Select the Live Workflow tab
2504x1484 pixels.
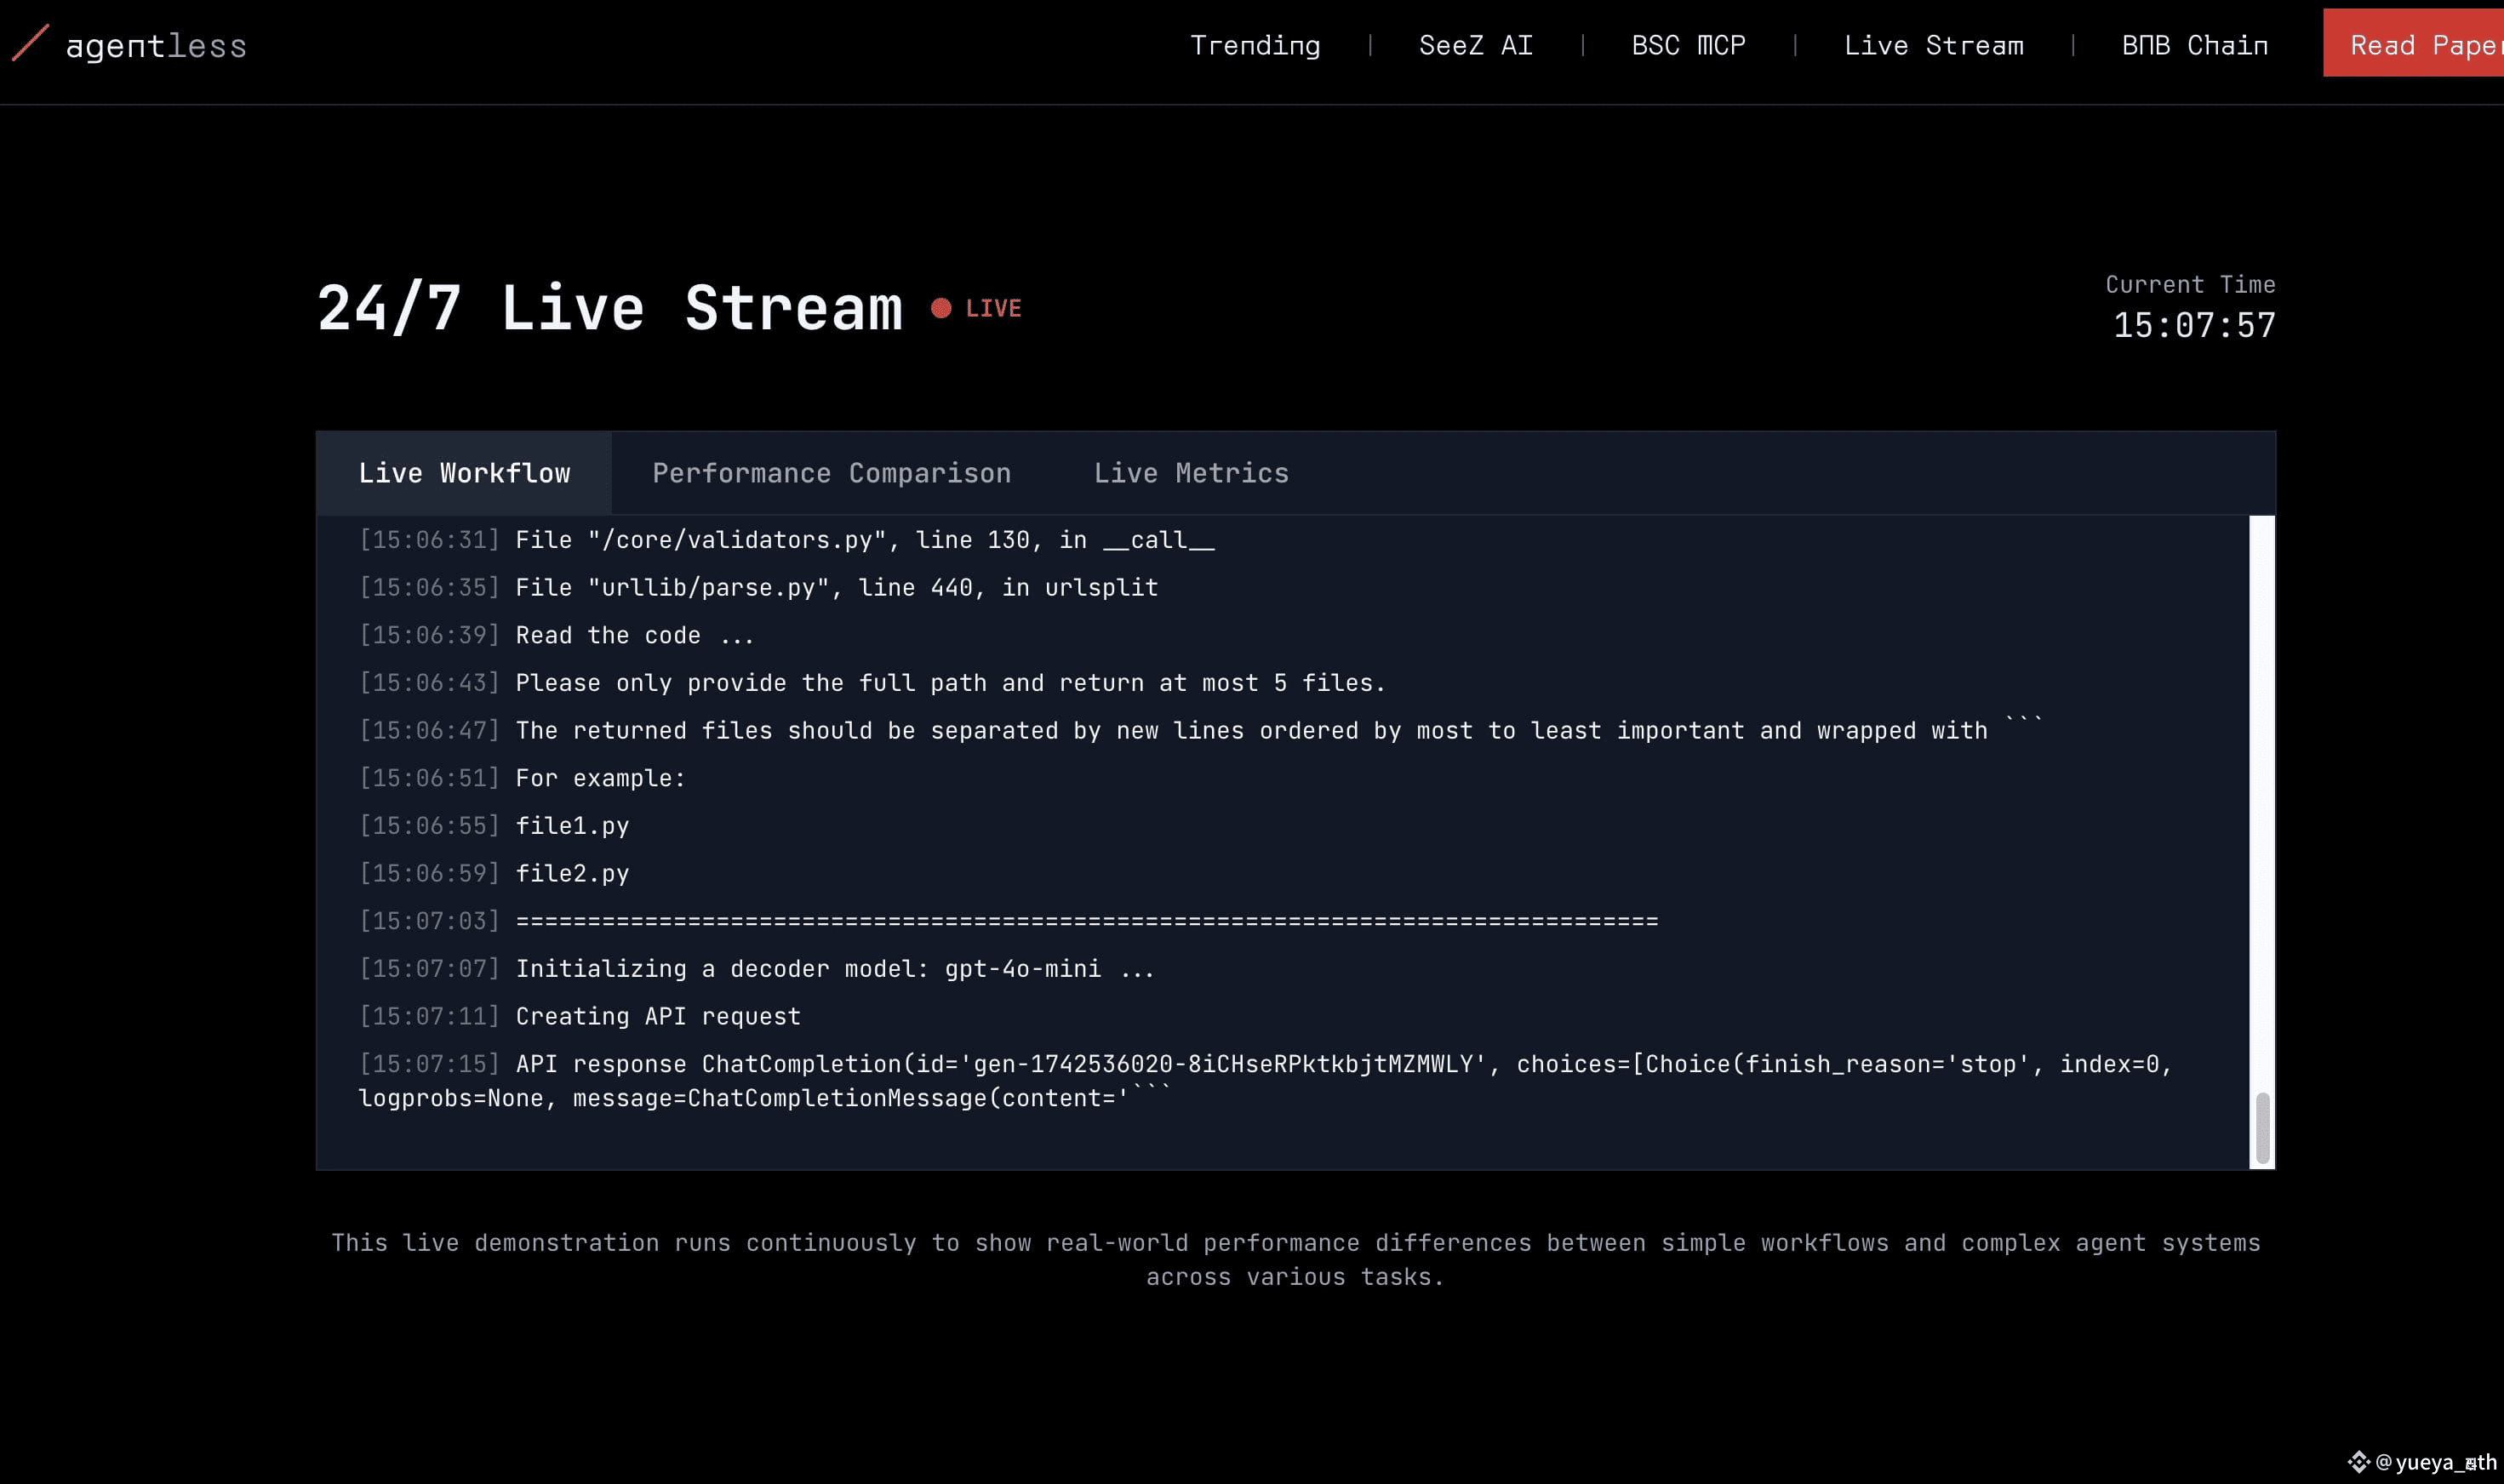coord(464,473)
